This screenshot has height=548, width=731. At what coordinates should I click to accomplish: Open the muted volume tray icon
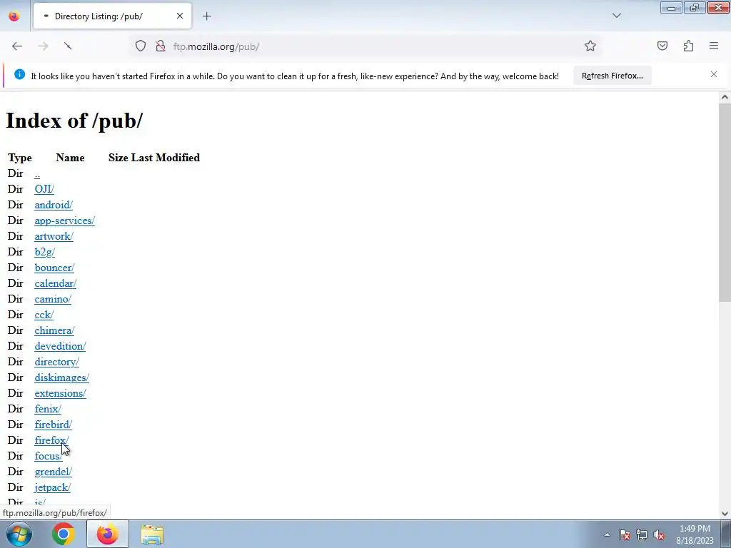coord(659,535)
